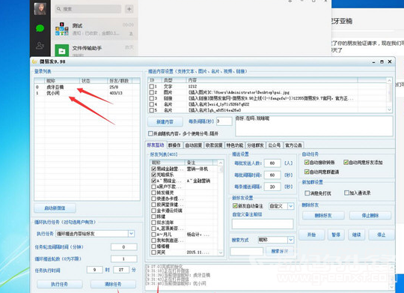Click the 每条间隔(秒) input field
Screen dimensions: 404x293
(x=224, y=121)
